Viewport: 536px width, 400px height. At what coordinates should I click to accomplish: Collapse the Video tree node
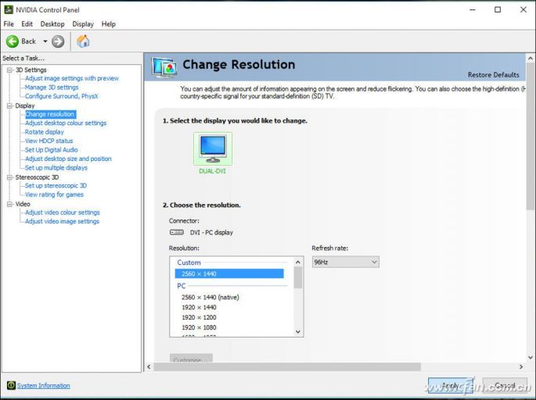click(9, 204)
